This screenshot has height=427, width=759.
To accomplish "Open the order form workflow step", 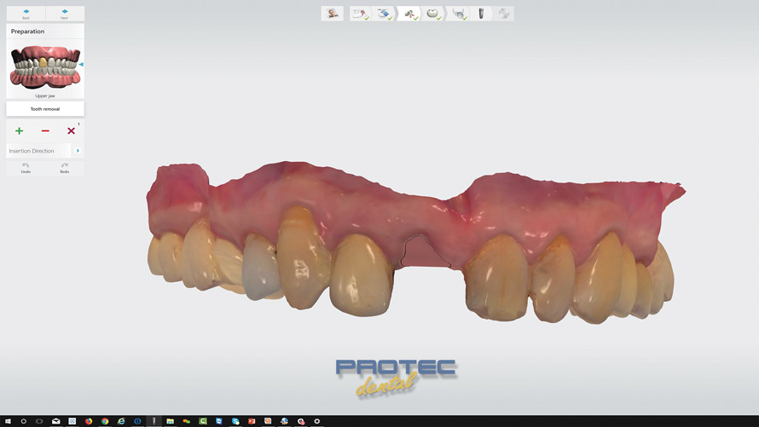I will [x=360, y=14].
